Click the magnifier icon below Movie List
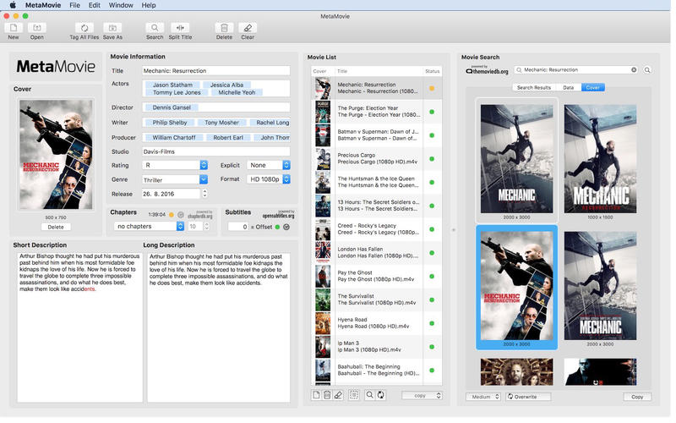Image resolution: width=676 pixels, height=423 pixels. point(369,395)
